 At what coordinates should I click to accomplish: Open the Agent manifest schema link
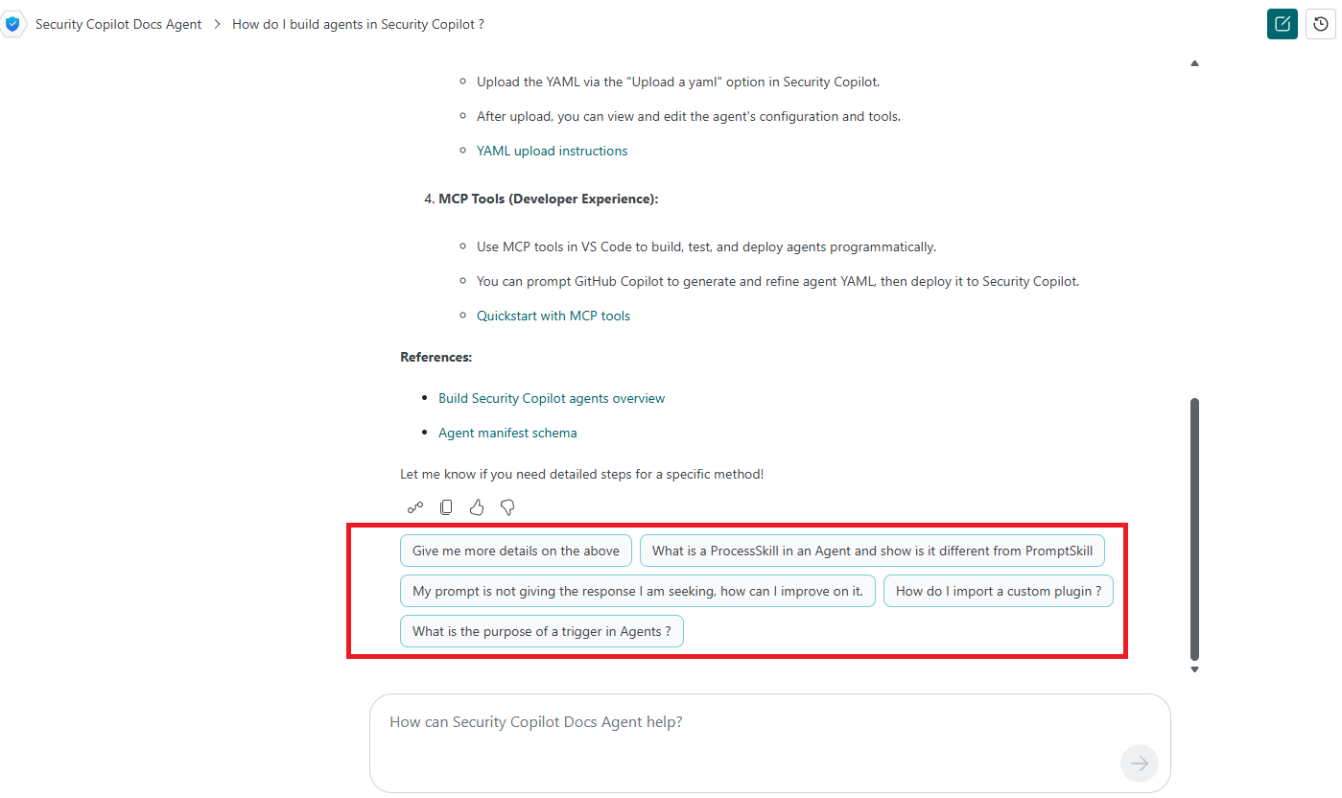[x=507, y=433]
